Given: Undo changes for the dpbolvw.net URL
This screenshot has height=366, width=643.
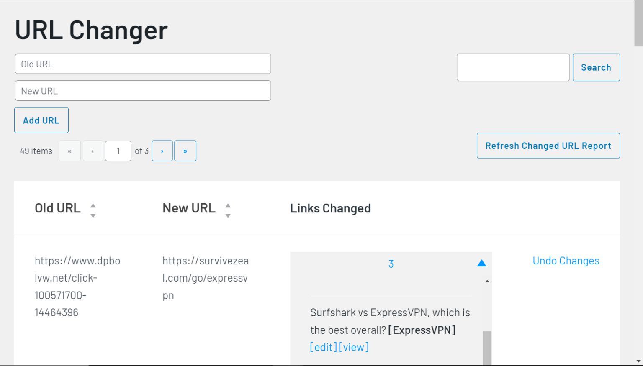Looking at the screenshot, I should tap(566, 261).
